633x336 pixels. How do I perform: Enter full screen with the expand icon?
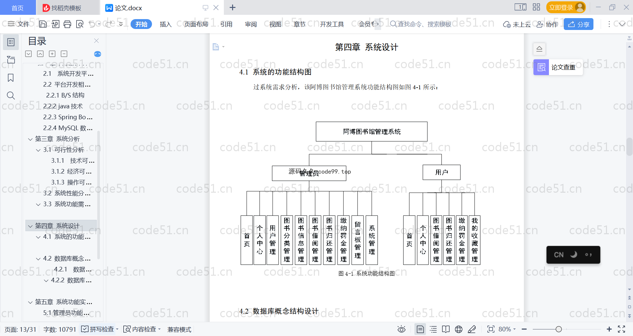621,329
